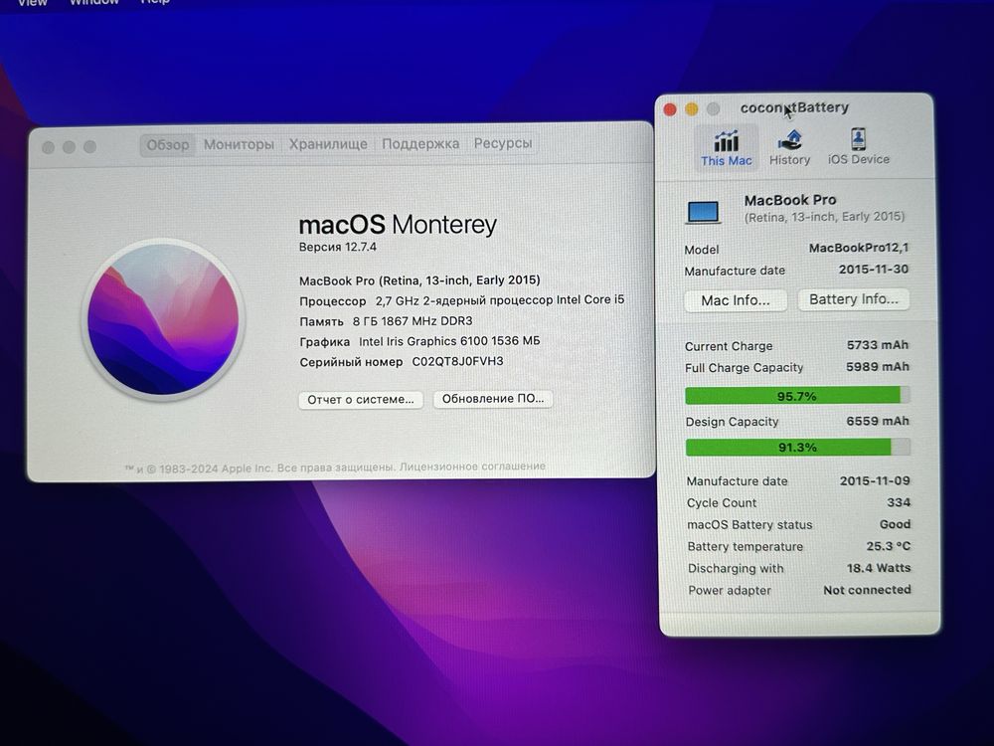Click MacBook Pro model line in About window
Screen dimensions: 994x746
tap(419, 280)
